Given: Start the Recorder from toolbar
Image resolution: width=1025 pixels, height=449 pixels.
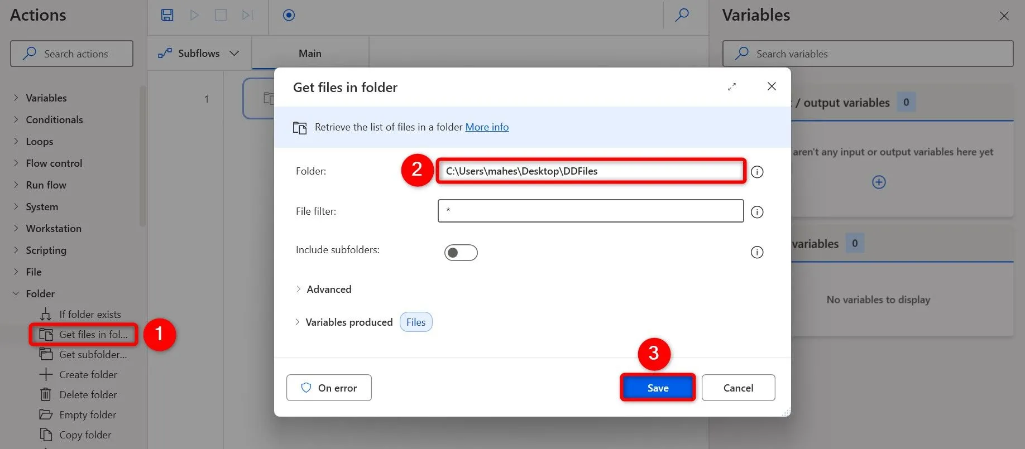Looking at the screenshot, I should click(289, 15).
